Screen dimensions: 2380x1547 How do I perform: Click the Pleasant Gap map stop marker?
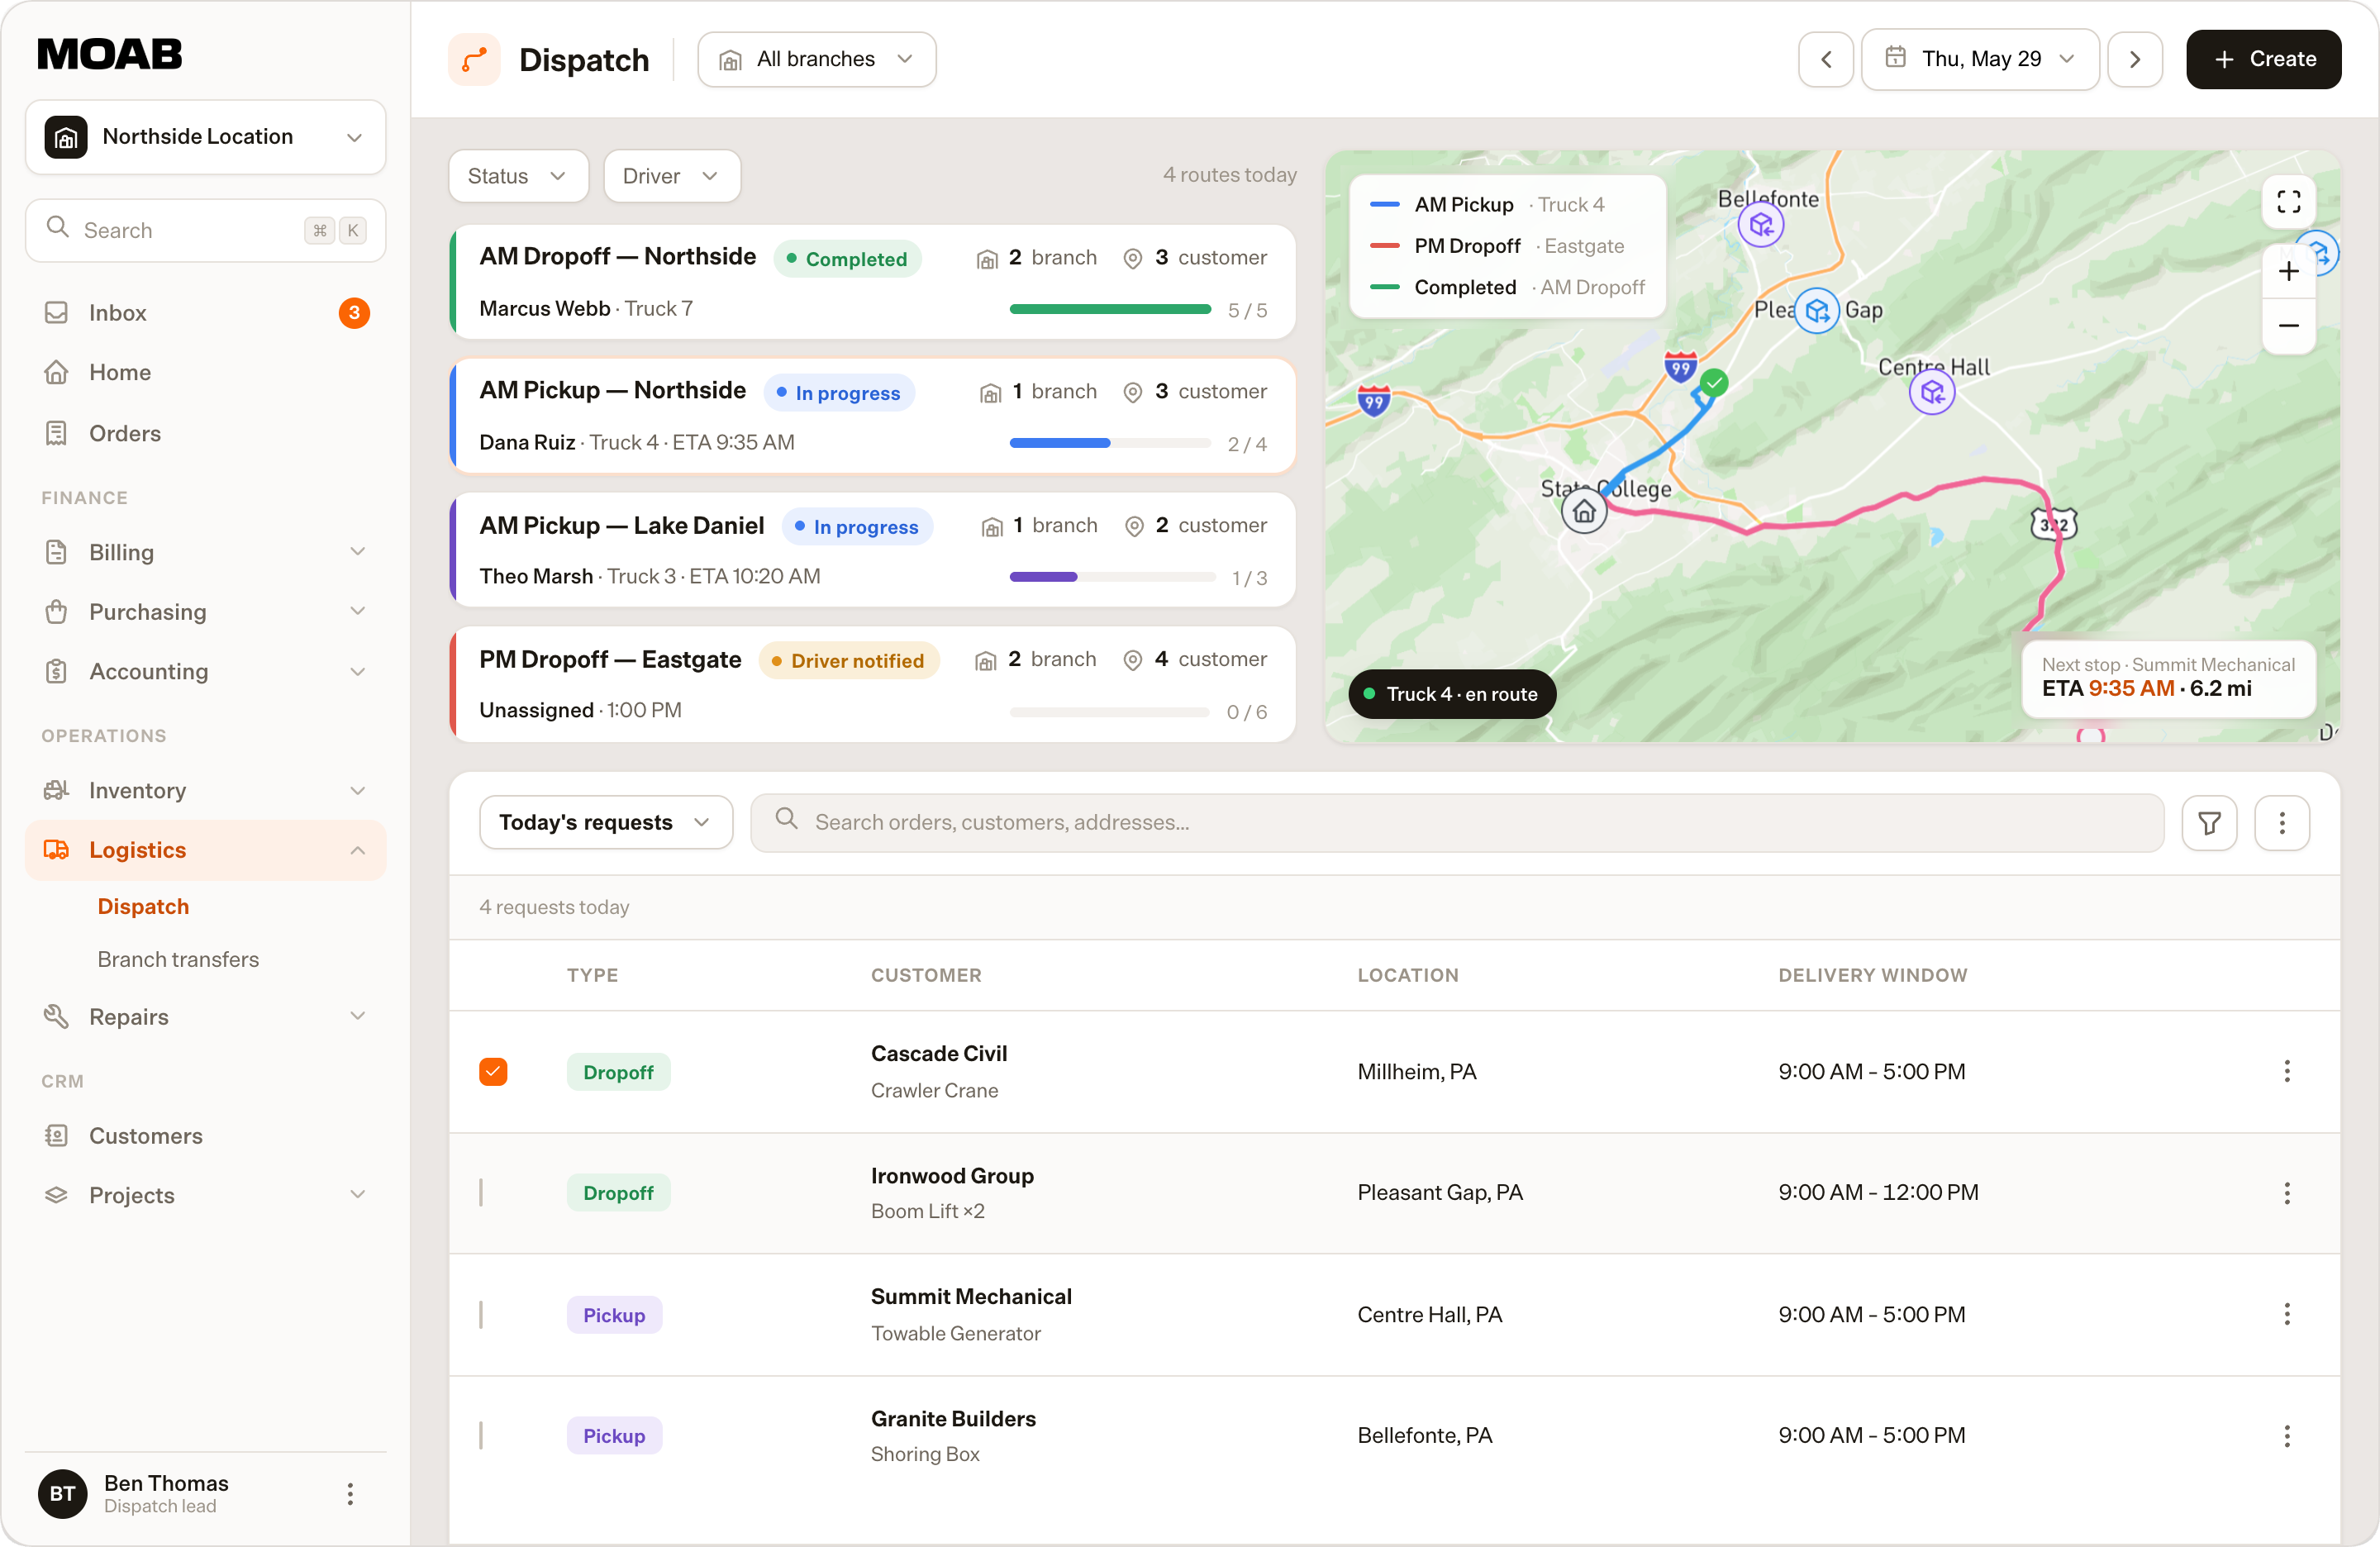coord(1817,310)
